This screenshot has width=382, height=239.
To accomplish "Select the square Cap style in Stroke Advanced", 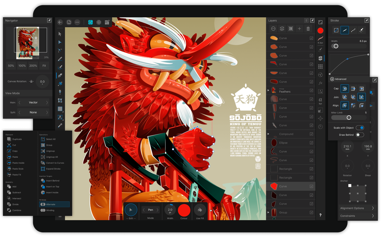I will coord(361,89).
